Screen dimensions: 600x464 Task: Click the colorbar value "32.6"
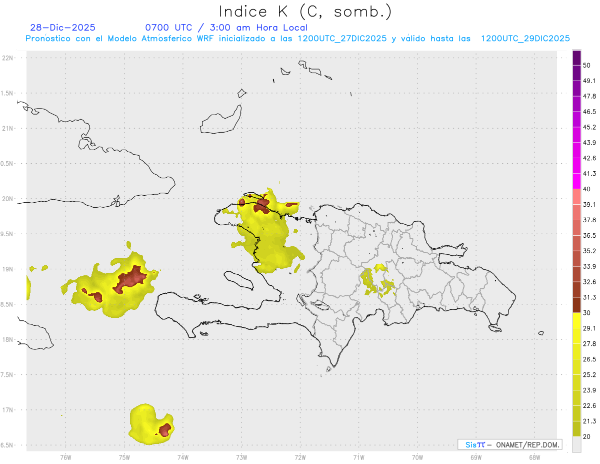pyautogui.click(x=589, y=282)
